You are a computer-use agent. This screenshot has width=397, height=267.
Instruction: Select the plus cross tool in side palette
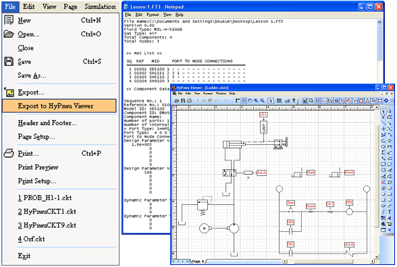coord(383,129)
